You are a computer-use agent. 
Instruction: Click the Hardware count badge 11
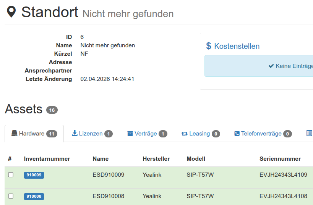52,134
